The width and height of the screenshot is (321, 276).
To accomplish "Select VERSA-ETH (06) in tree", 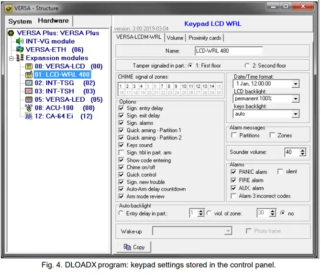I will point(55,50).
